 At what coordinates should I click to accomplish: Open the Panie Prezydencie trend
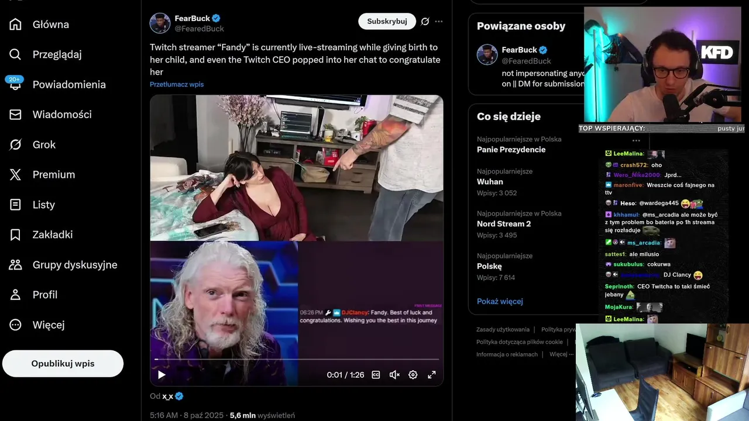511,150
